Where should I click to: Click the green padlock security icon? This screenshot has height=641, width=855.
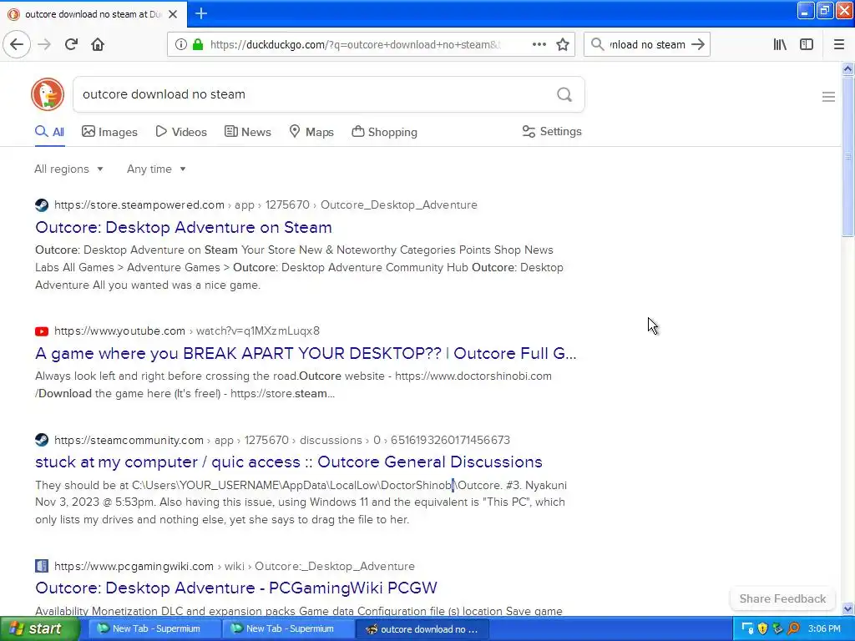point(198,44)
